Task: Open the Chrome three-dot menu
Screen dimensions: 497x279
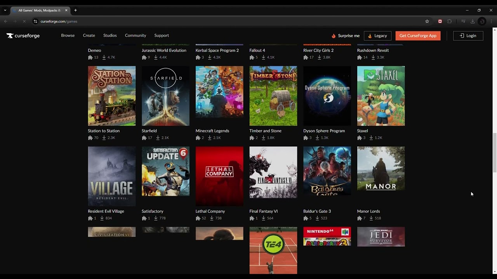Action: tap(491, 21)
